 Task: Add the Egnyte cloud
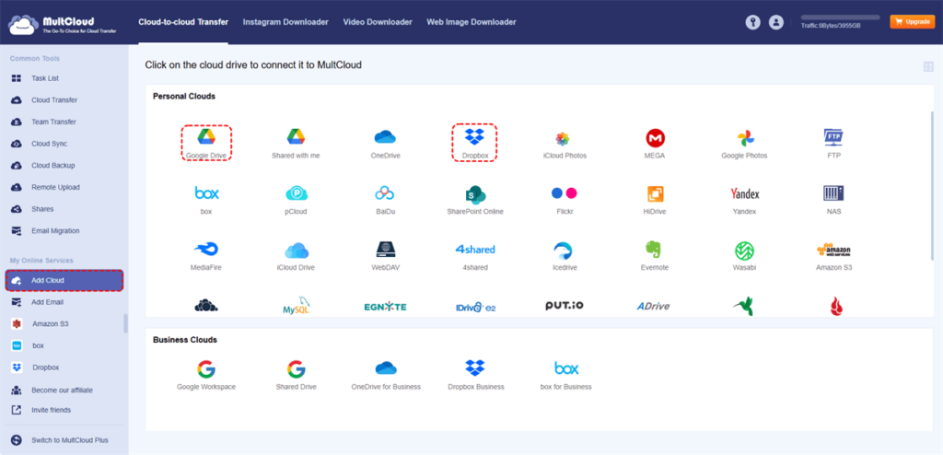pyautogui.click(x=386, y=307)
